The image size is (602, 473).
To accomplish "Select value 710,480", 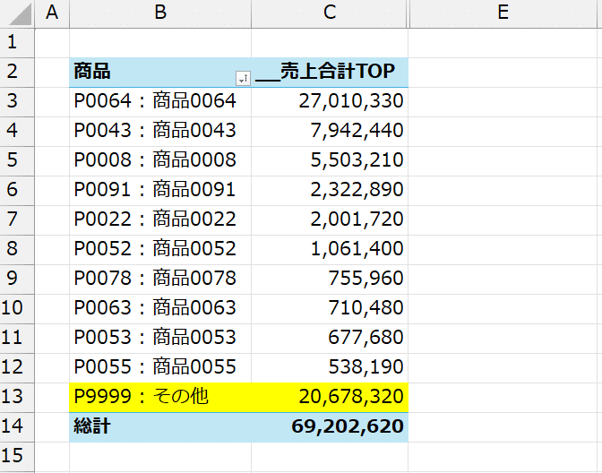I will tap(330, 309).
